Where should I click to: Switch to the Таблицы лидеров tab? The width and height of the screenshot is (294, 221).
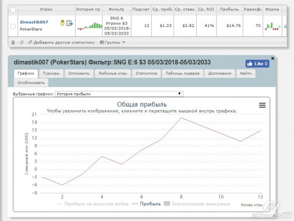click(182, 74)
